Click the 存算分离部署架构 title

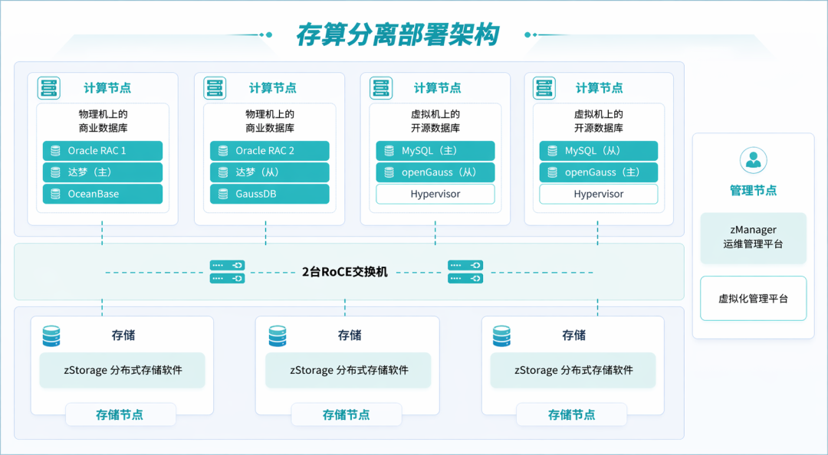[398, 34]
